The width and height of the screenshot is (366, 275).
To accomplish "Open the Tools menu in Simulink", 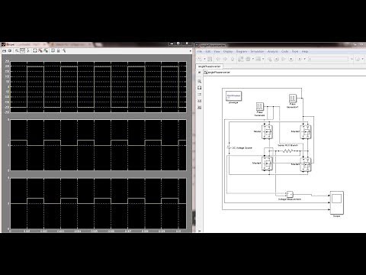I will pyautogui.click(x=295, y=51).
